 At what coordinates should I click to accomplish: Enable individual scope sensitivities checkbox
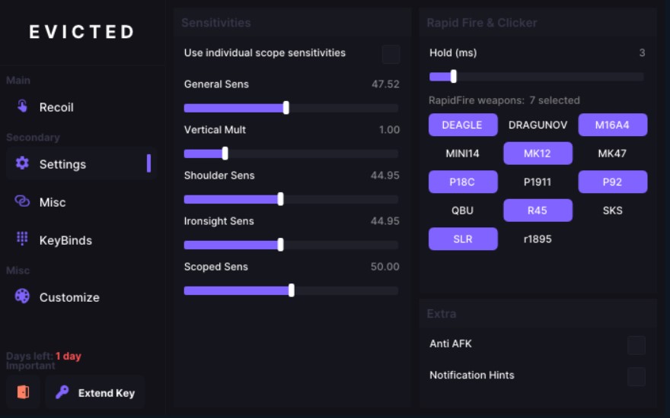391,54
